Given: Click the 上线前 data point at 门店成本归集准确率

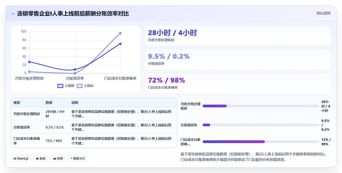Looking at the screenshot, I should 120,44.
